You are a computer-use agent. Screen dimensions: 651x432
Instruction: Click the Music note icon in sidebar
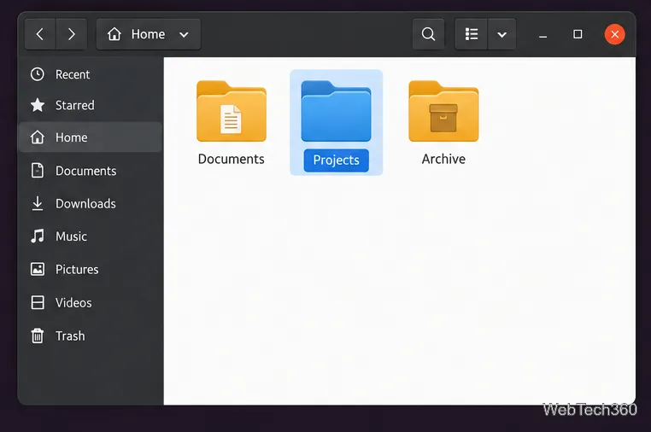[38, 236]
